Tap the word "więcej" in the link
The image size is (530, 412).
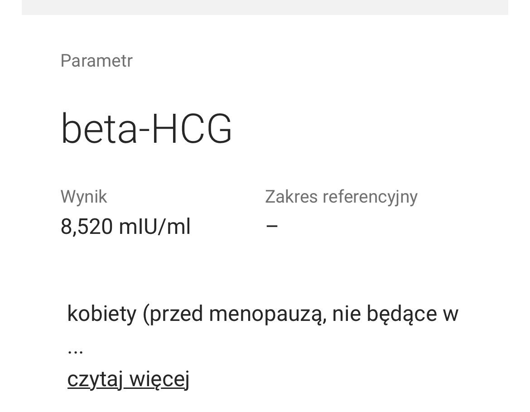159,379
